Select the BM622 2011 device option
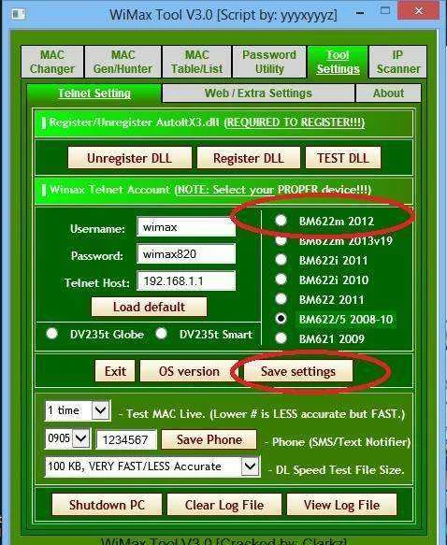 click(x=281, y=299)
